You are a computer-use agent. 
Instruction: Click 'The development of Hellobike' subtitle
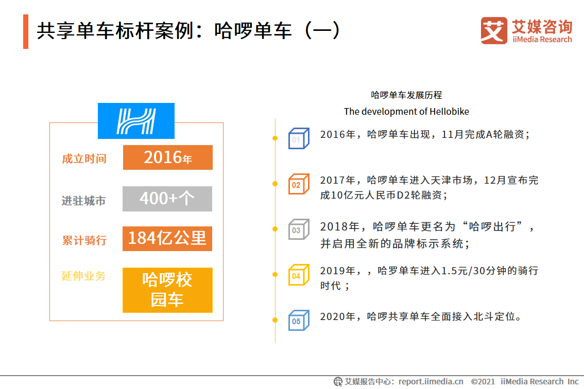coord(406,112)
